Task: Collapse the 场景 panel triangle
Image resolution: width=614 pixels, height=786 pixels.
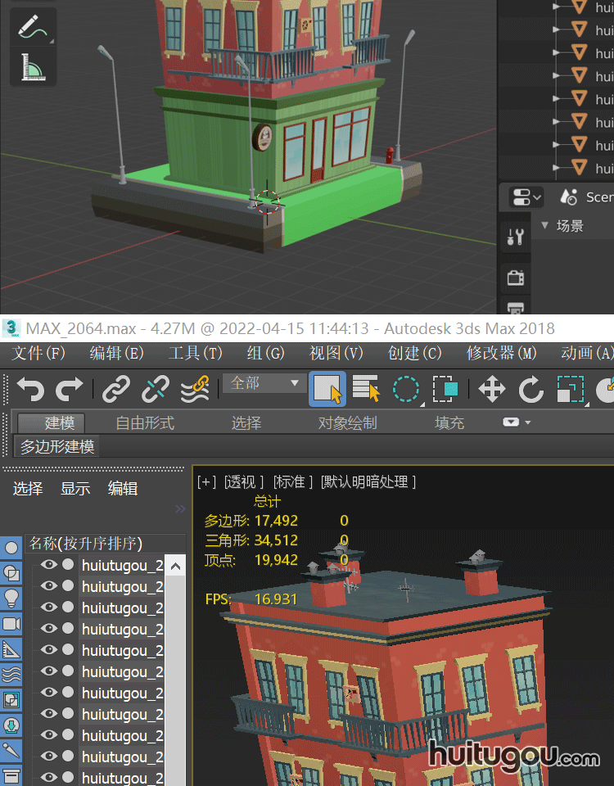Action: click(545, 226)
